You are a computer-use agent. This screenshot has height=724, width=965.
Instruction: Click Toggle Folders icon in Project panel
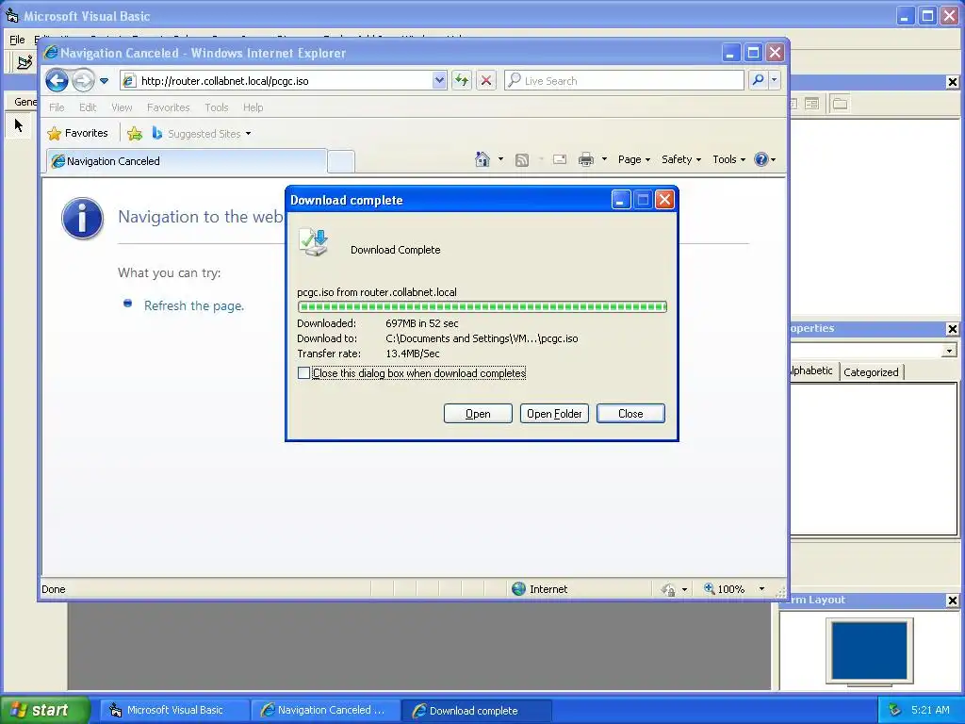click(840, 104)
